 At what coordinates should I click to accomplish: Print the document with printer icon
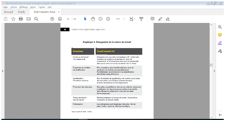click(x=21, y=19)
